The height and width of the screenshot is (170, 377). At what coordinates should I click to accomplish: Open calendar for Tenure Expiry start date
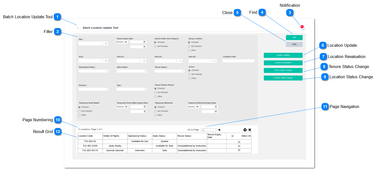(144, 42)
